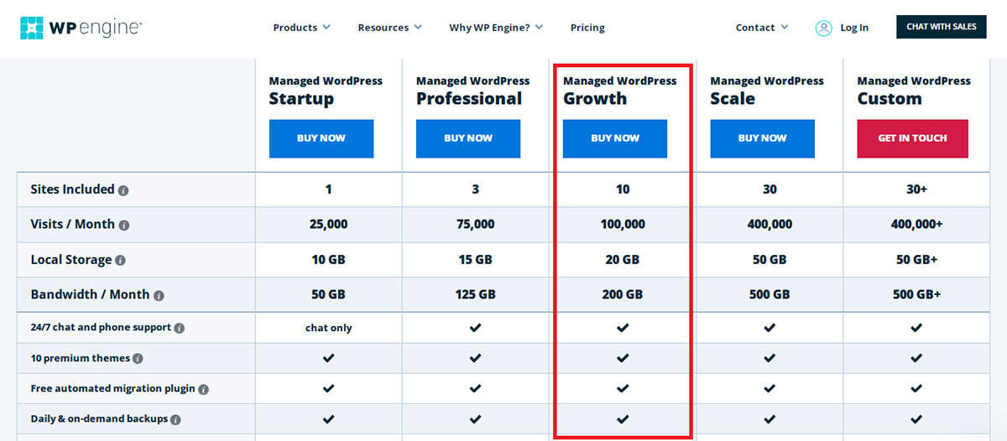Show info for Free automated migration plugin
The height and width of the screenshot is (441, 1007).
pyautogui.click(x=203, y=389)
